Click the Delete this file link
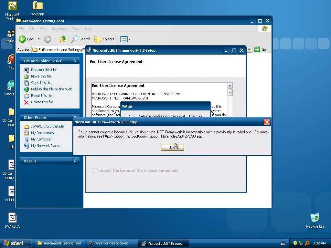 pos(42,102)
